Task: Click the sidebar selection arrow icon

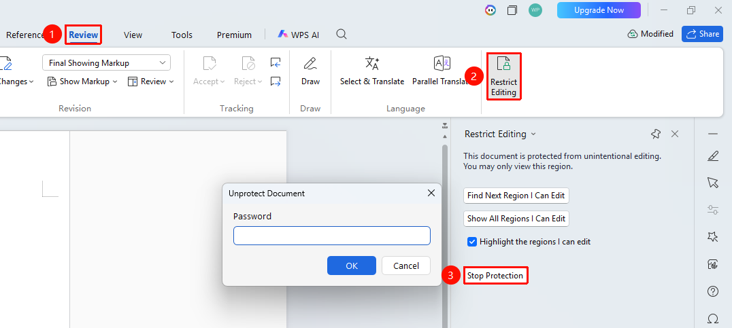Action: coord(713,182)
